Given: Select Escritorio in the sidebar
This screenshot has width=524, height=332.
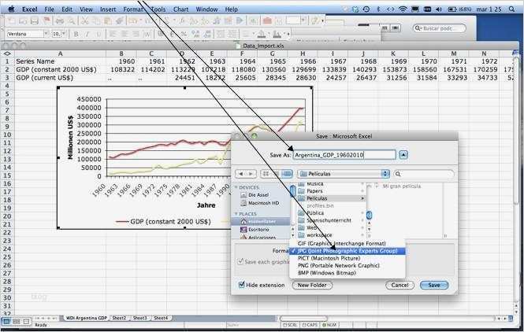Looking at the screenshot, I should pyautogui.click(x=255, y=230).
